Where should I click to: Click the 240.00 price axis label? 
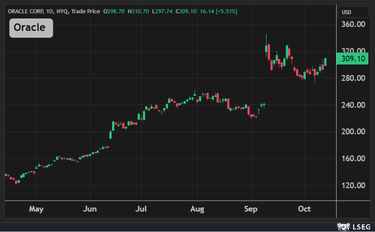(x=353, y=105)
